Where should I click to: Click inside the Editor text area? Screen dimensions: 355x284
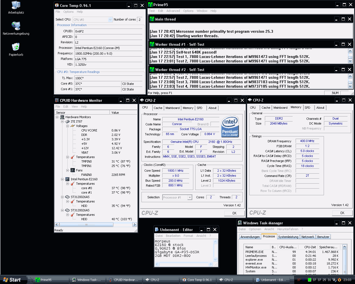click(x=184, y=250)
